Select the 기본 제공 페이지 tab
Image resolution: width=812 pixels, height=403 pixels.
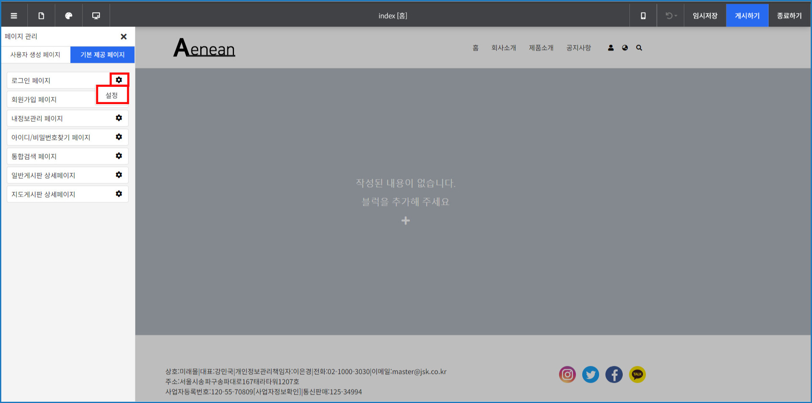pos(102,55)
